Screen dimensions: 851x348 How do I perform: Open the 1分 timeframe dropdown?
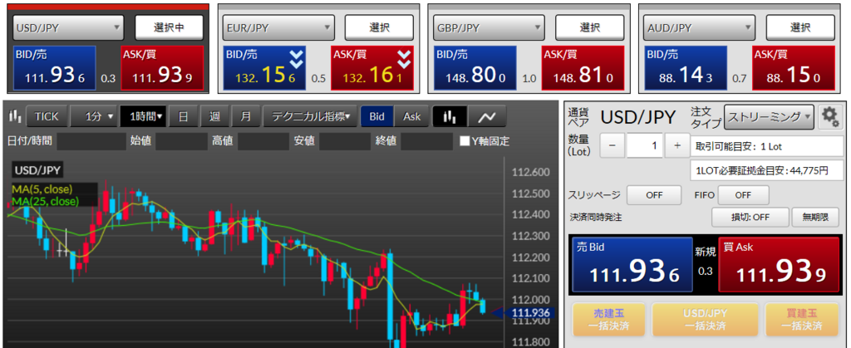[x=94, y=116]
